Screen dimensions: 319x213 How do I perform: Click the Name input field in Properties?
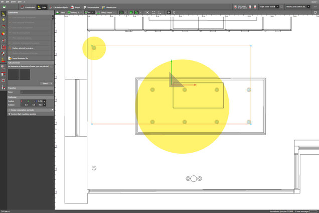[x=36, y=92]
